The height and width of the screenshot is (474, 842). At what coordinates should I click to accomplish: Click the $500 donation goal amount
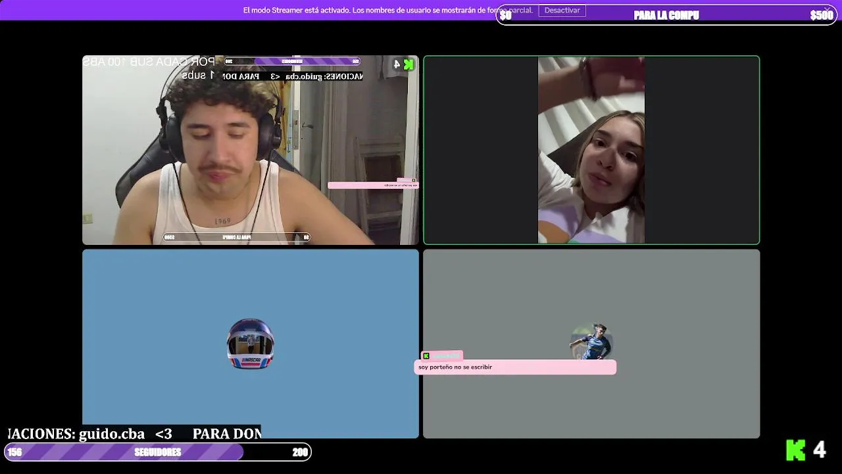pyautogui.click(x=821, y=15)
